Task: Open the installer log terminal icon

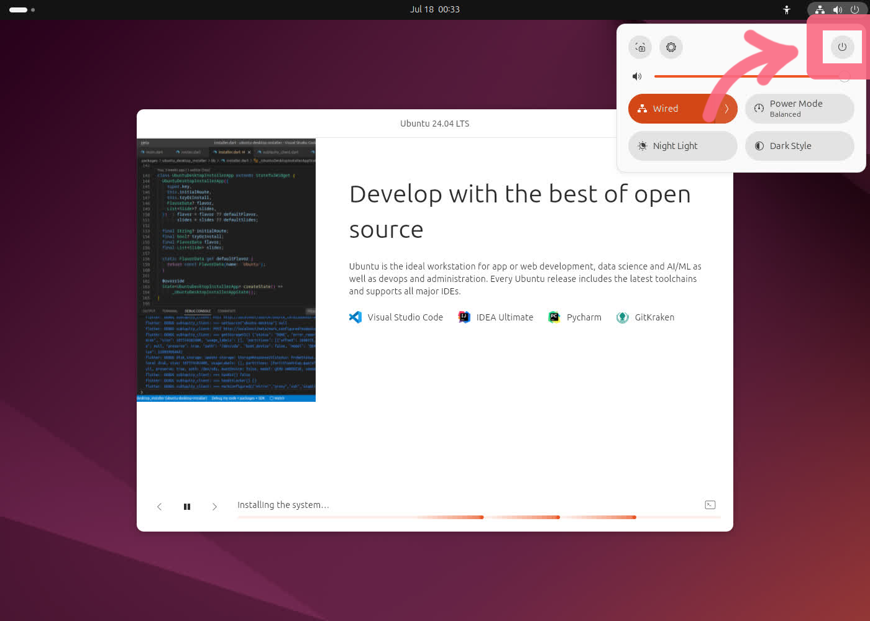Action: pos(710,505)
